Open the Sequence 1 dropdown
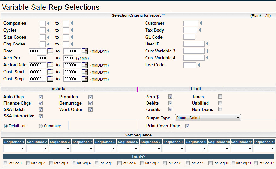276x169 pixels. click(14, 148)
